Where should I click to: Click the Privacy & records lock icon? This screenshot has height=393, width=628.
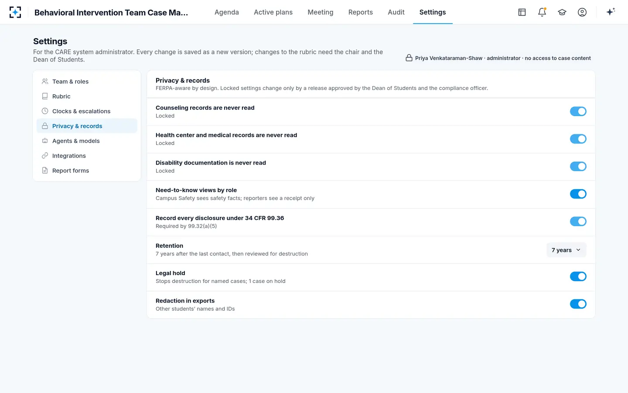pyautogui.click(x=45, y=126)
